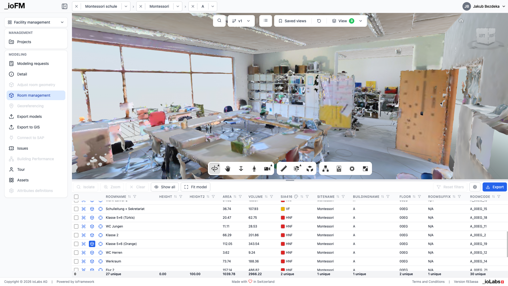The height and width of the screenshot is (286, 508).
Task: Click VF color swatch for Schulleitung
Action: click(283, 209)
